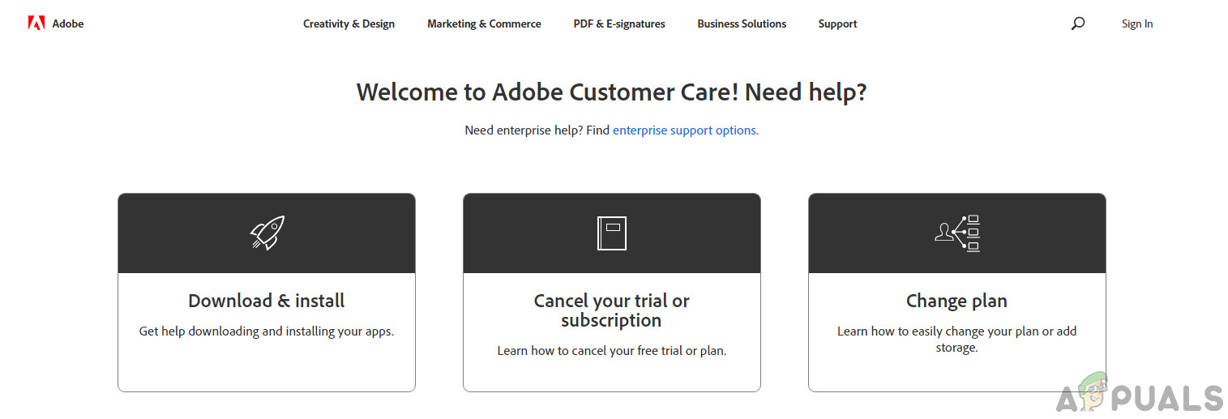Expand the Business Solutions menu
1228x419 pixels.
[742, 24]
